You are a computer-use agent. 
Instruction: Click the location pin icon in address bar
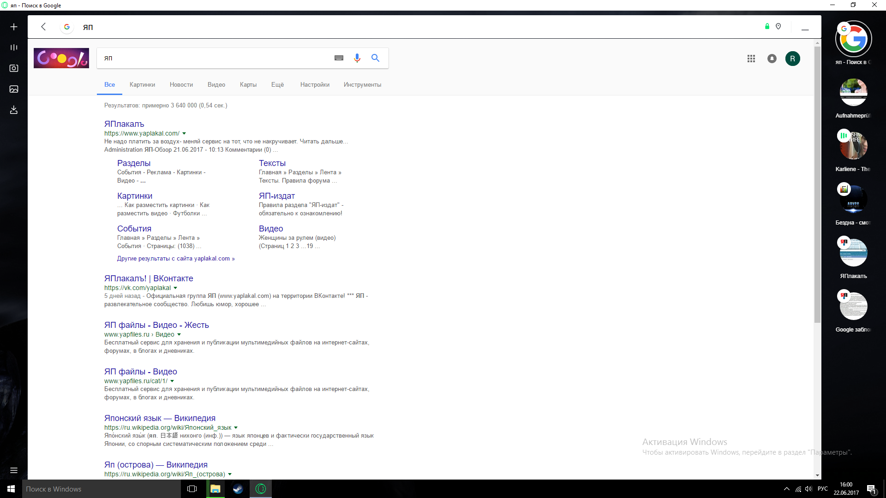[778, 26]
